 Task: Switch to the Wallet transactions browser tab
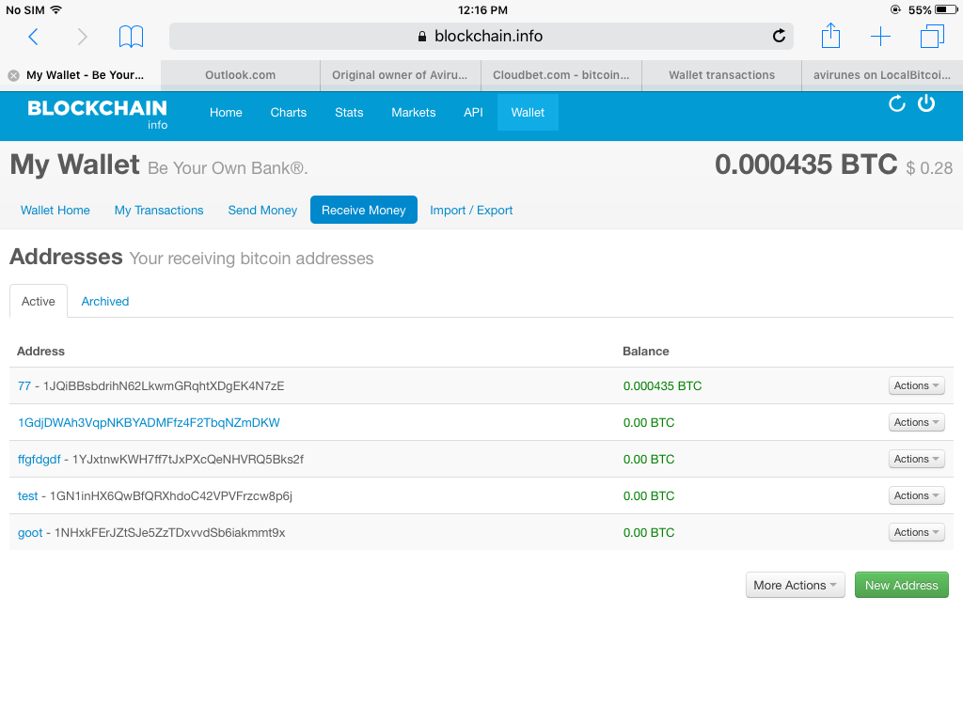point(721,75)
